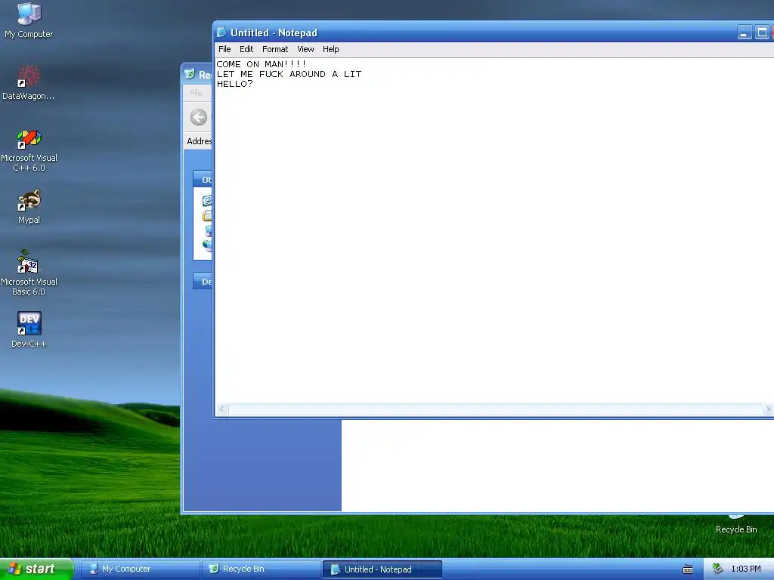Minimize the Notepad window
774x580 pixels.
pos(745,32)
